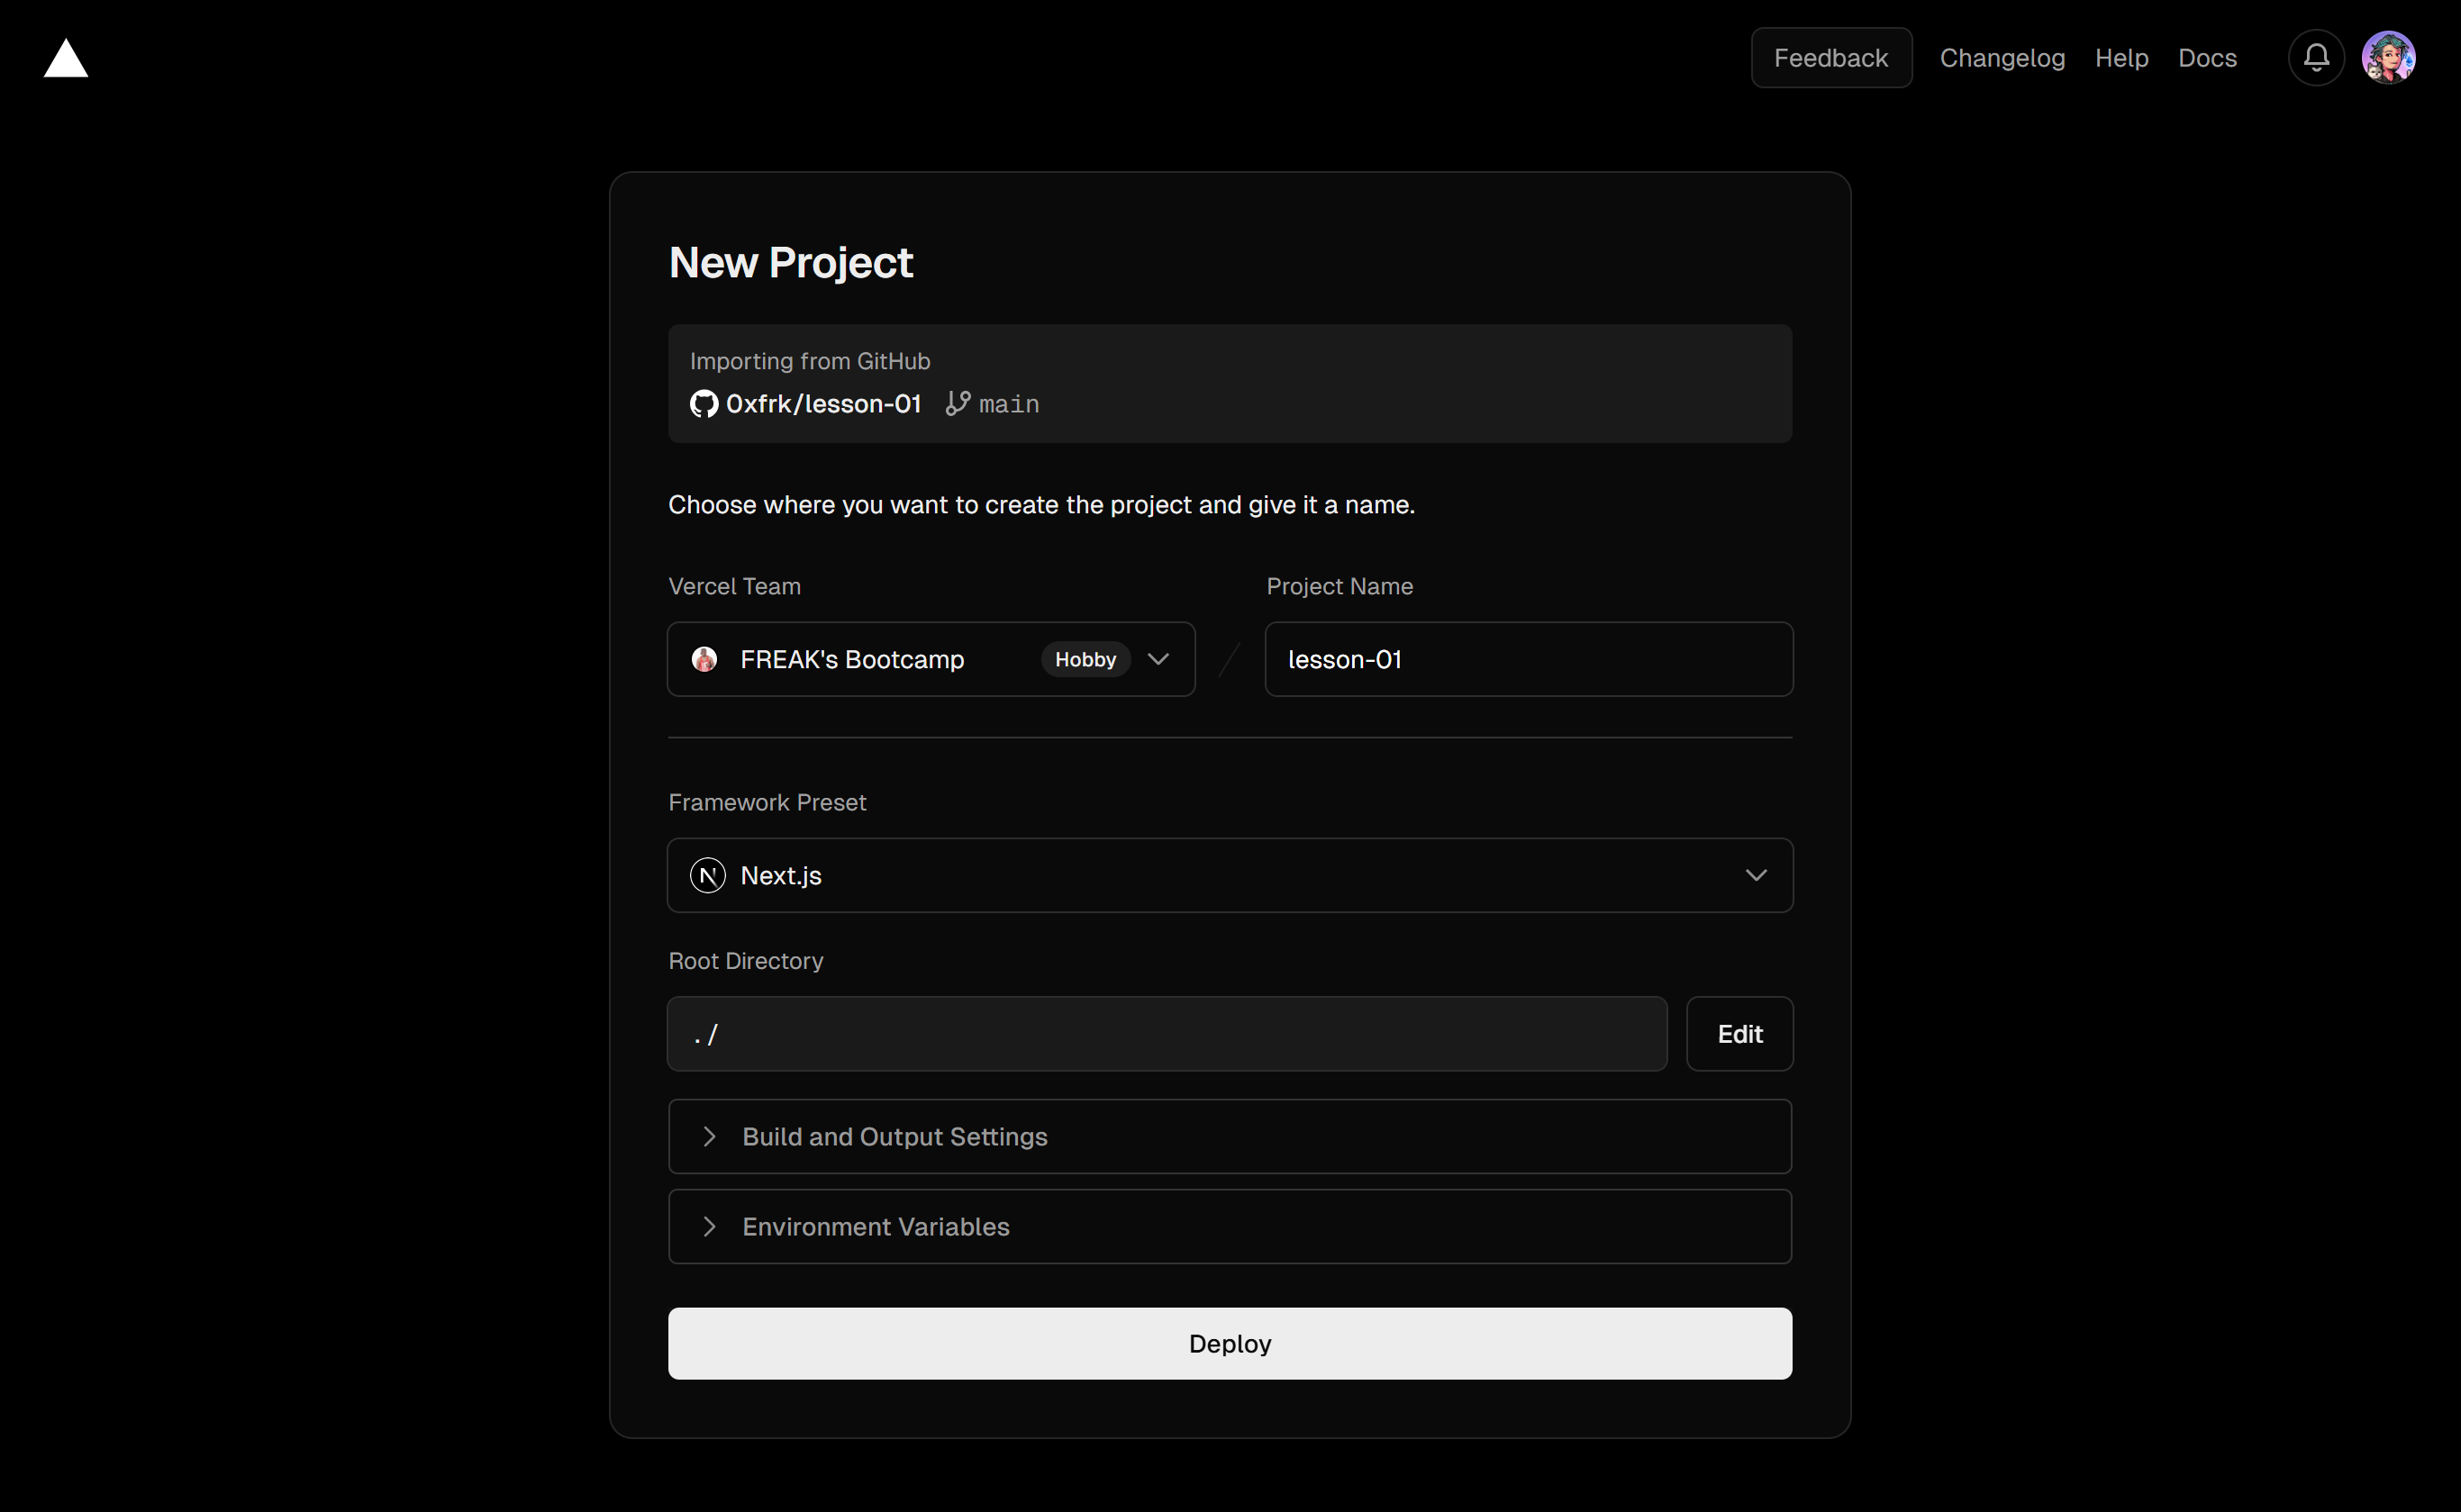Open the Help link
The image size is (2461, 1512).
click(2121, 58)
